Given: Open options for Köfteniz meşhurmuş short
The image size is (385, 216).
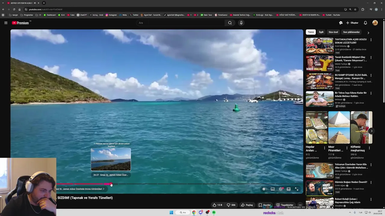Looking at the screenshot, I should (x=369, y=148).
